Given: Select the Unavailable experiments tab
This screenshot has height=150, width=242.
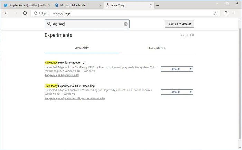Looking at the screenshot, I should [156, 48].
